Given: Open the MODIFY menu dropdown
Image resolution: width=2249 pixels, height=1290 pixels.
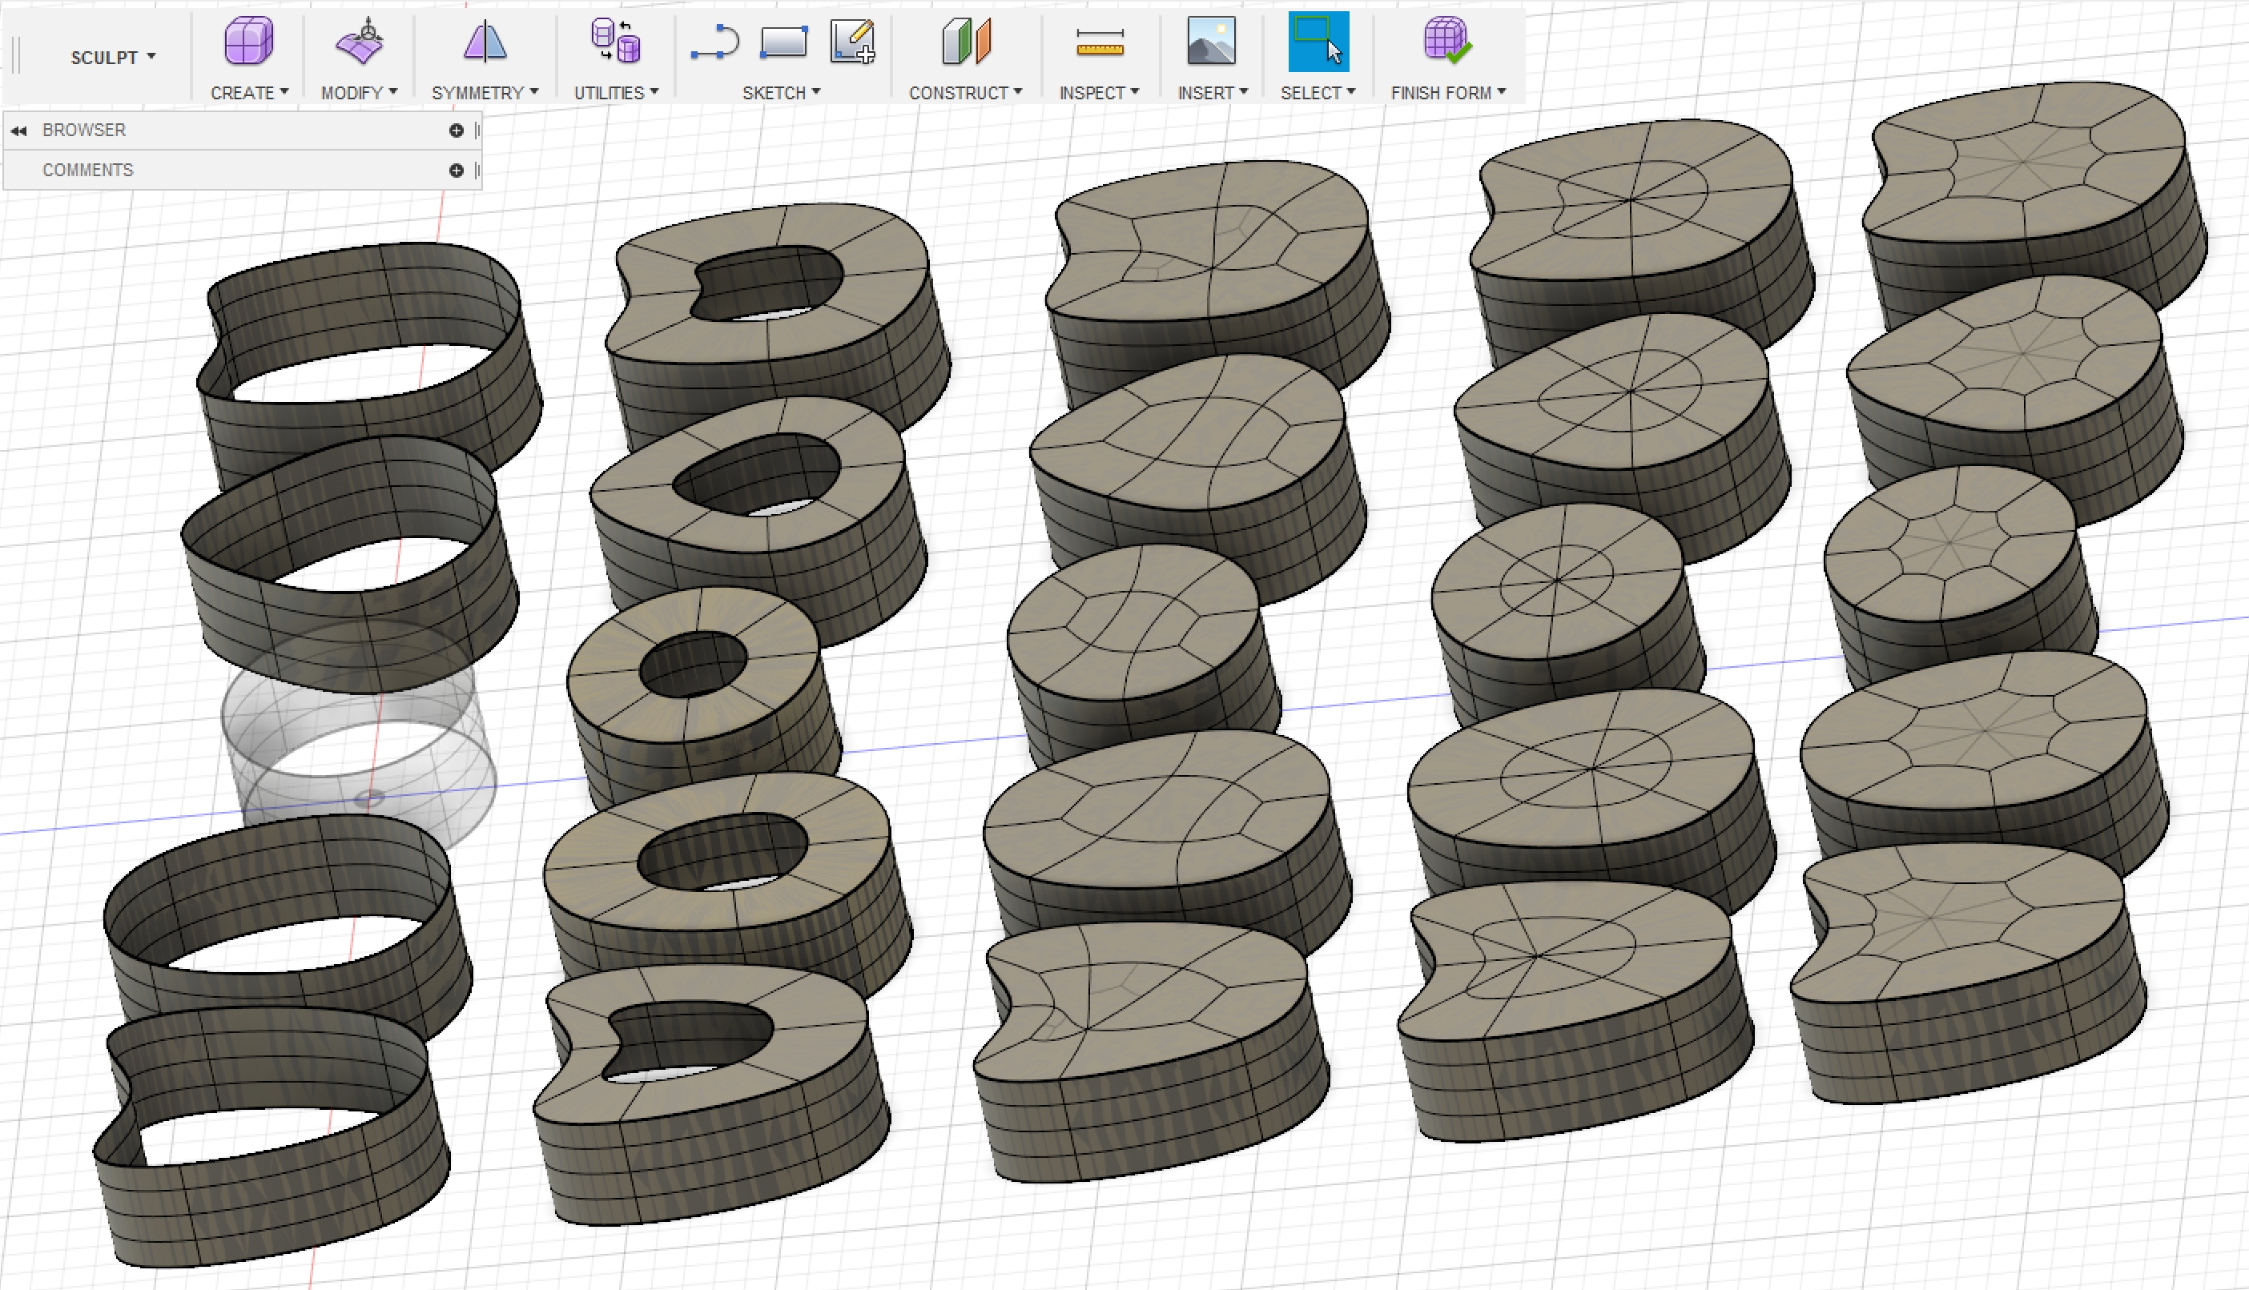Looking at the screenshot, I should 359,92.
